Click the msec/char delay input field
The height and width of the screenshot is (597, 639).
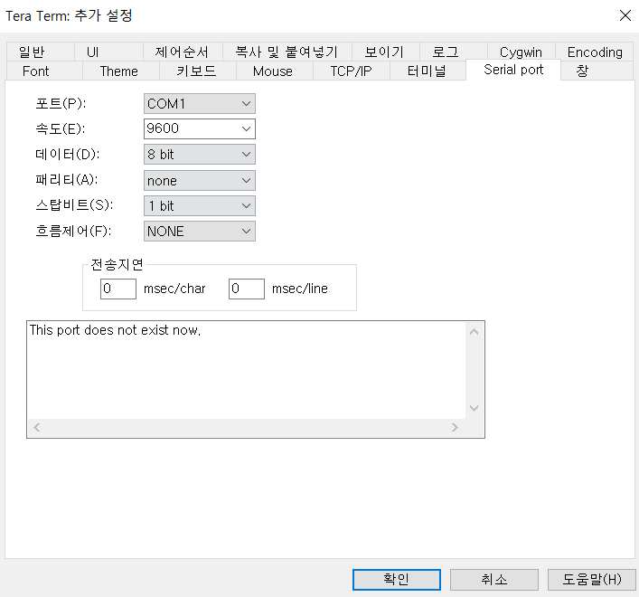pyautogui.click(x=118, y=289)
